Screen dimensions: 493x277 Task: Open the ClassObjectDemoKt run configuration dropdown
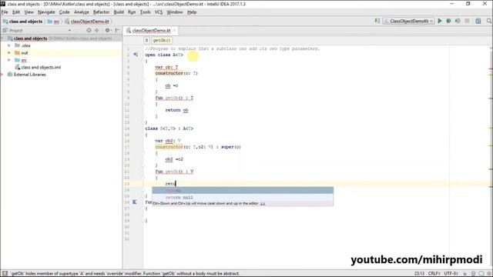409,21
